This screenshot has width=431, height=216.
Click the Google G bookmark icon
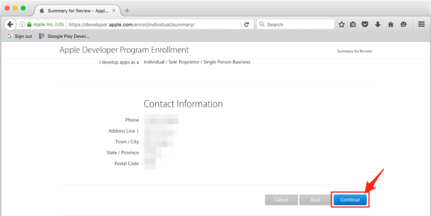point(9,36)
